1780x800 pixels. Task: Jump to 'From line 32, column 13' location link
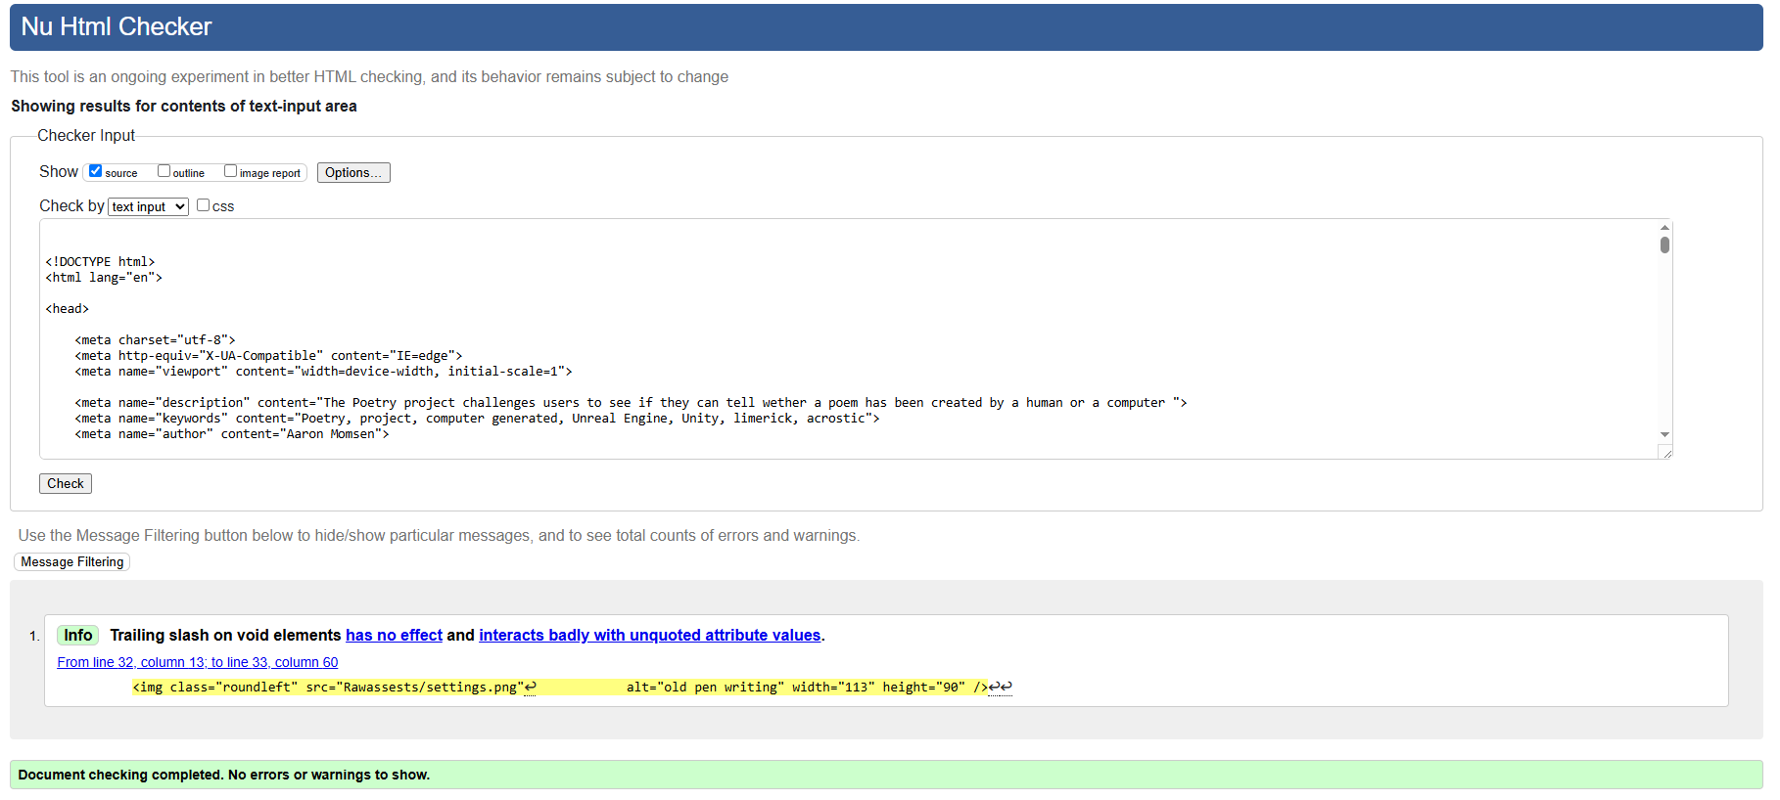pyautogui.click(x=198, y=662)
